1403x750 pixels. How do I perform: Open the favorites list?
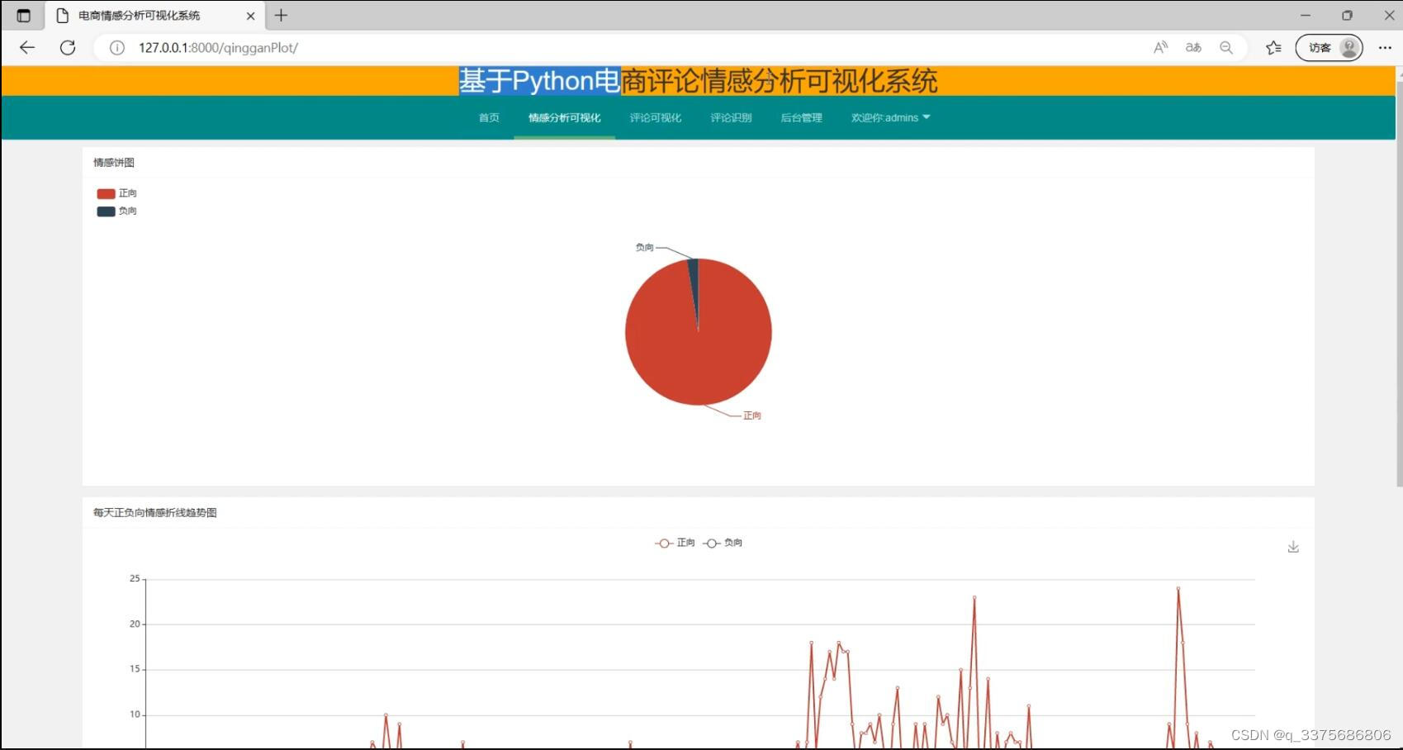pos(1274,48)
